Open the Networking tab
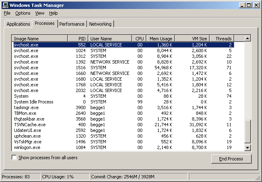 [100, 24]
